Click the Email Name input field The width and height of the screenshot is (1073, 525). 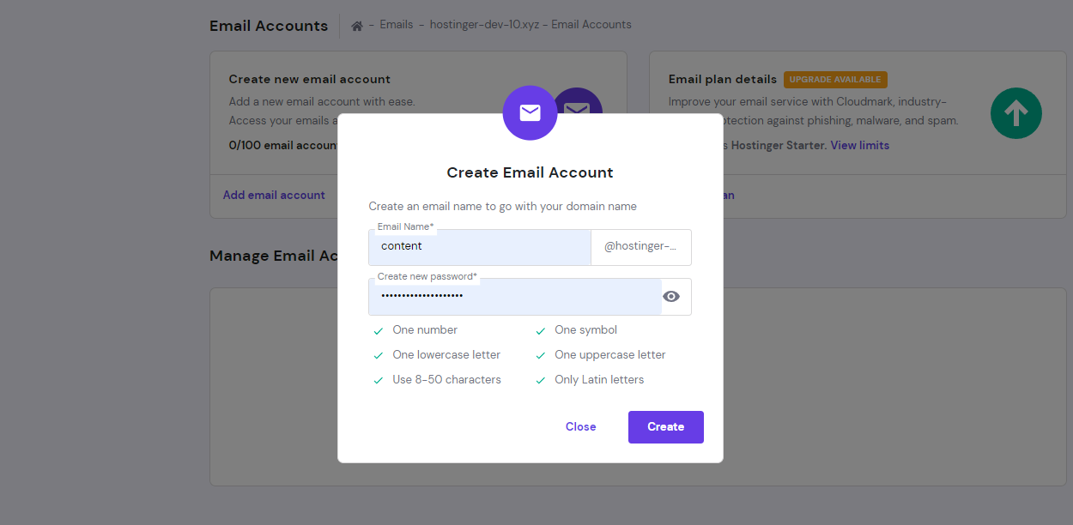[480, 247]
